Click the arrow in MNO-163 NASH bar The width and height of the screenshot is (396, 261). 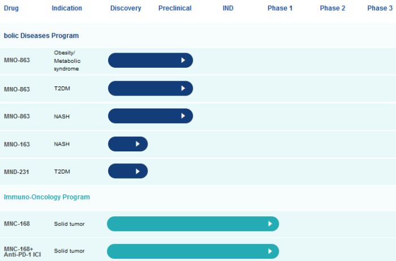(137, 144)
